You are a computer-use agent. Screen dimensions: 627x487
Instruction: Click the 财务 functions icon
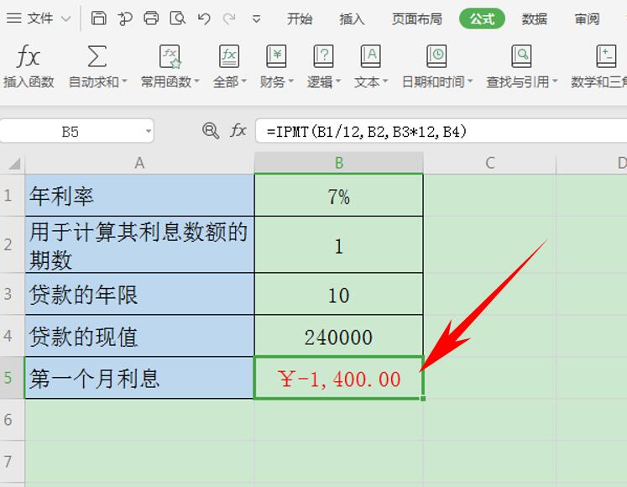(276, 56)
